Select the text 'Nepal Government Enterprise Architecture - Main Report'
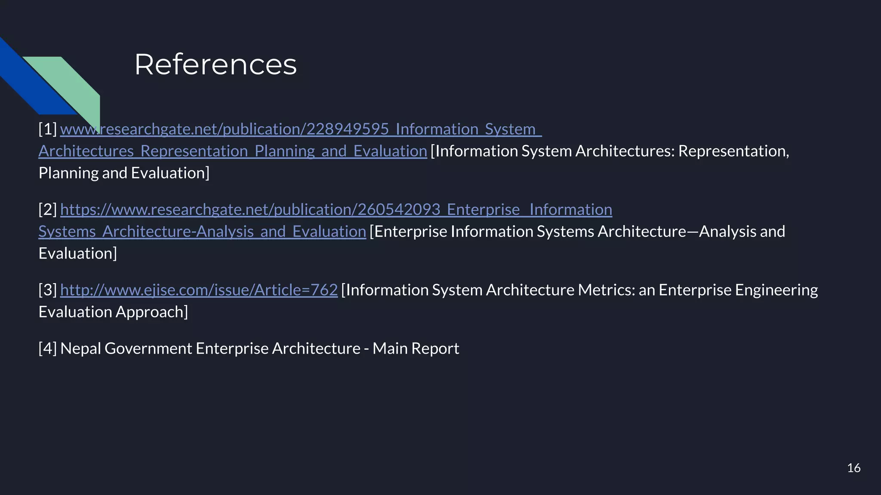 click(260, 348)
